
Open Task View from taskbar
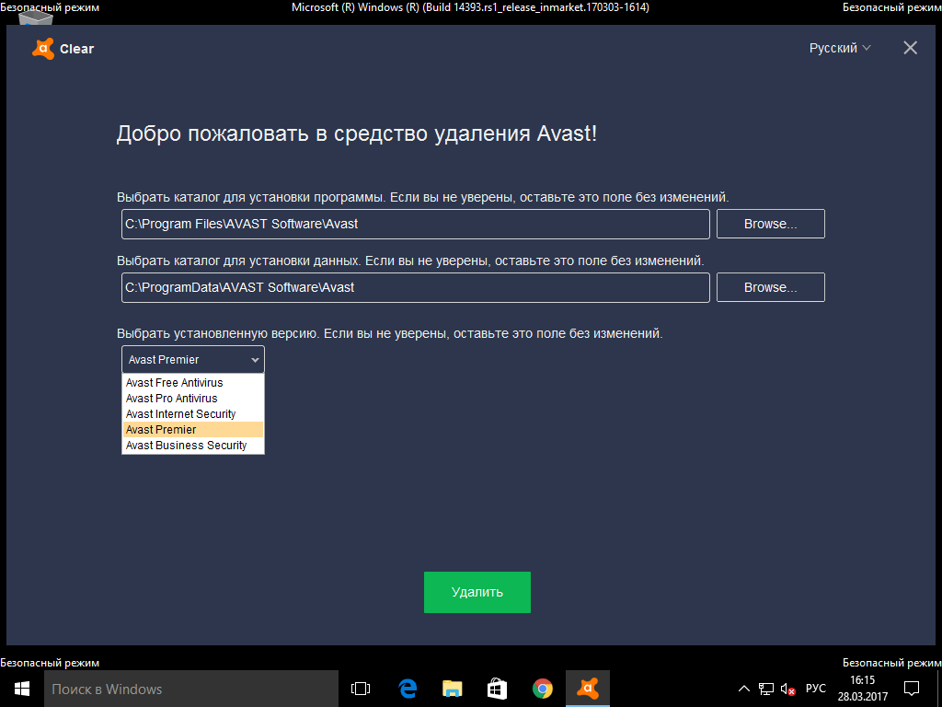pyautogui.click(x=361, y=689)
